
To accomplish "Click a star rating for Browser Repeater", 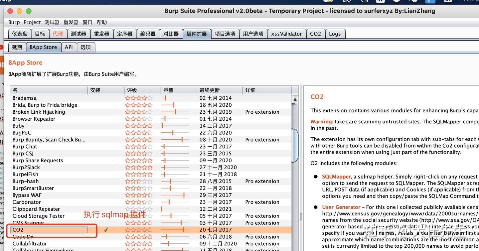I will coord(139,119).
